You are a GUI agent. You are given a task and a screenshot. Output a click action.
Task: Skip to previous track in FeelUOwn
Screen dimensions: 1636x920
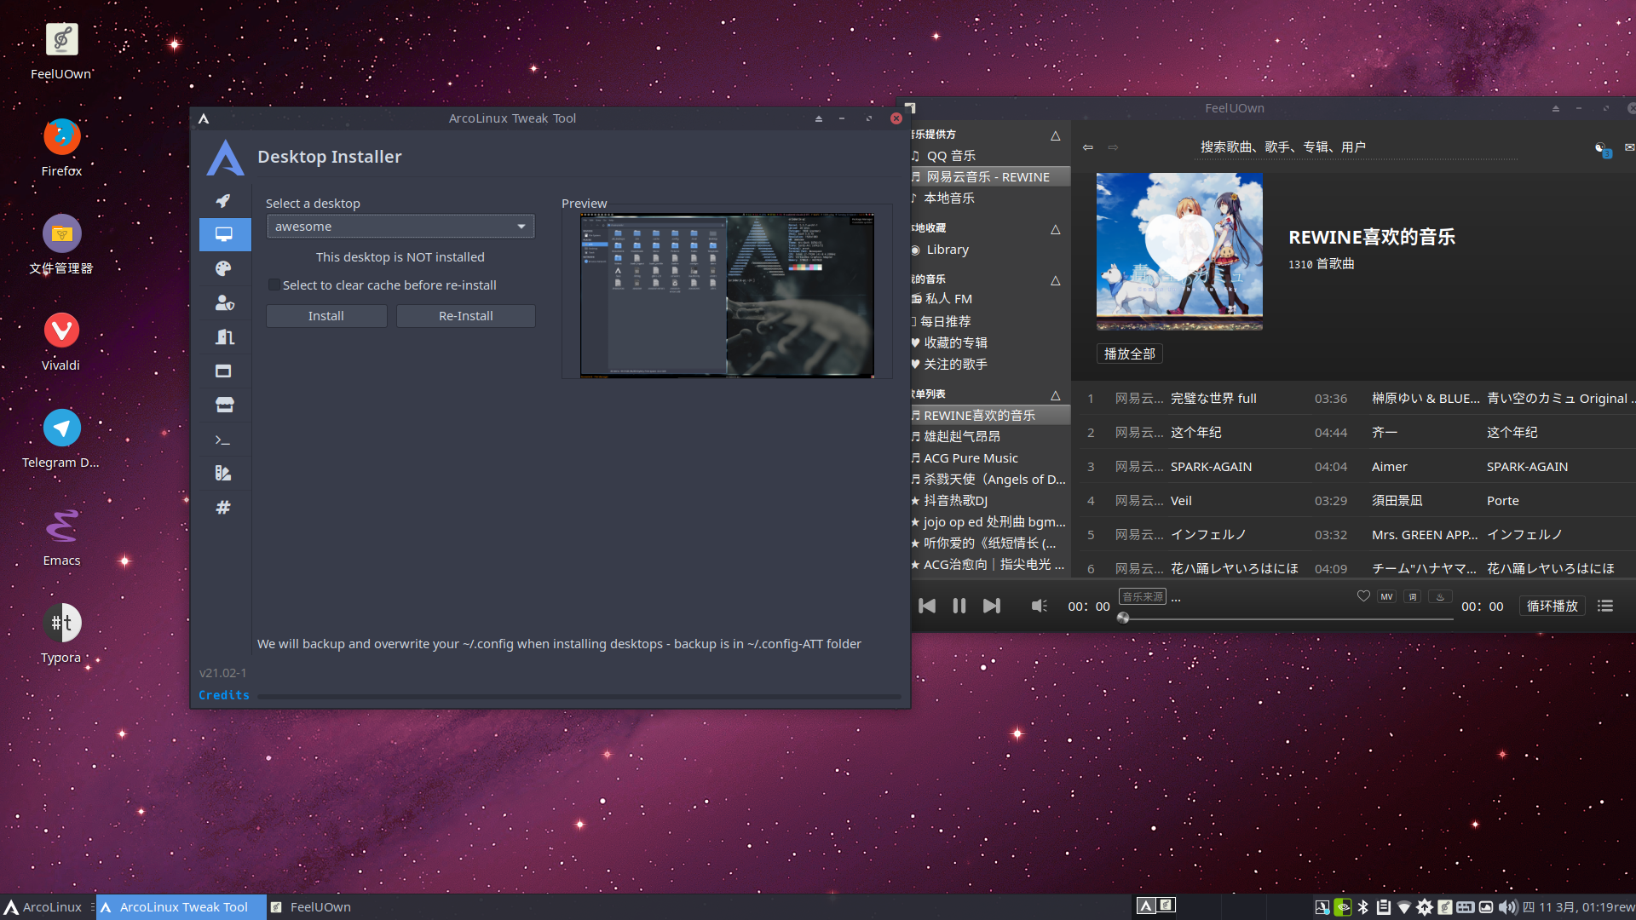tap(927, 606)
